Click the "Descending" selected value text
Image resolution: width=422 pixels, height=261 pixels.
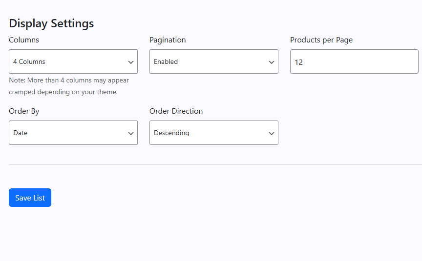(x=171, y=133)
